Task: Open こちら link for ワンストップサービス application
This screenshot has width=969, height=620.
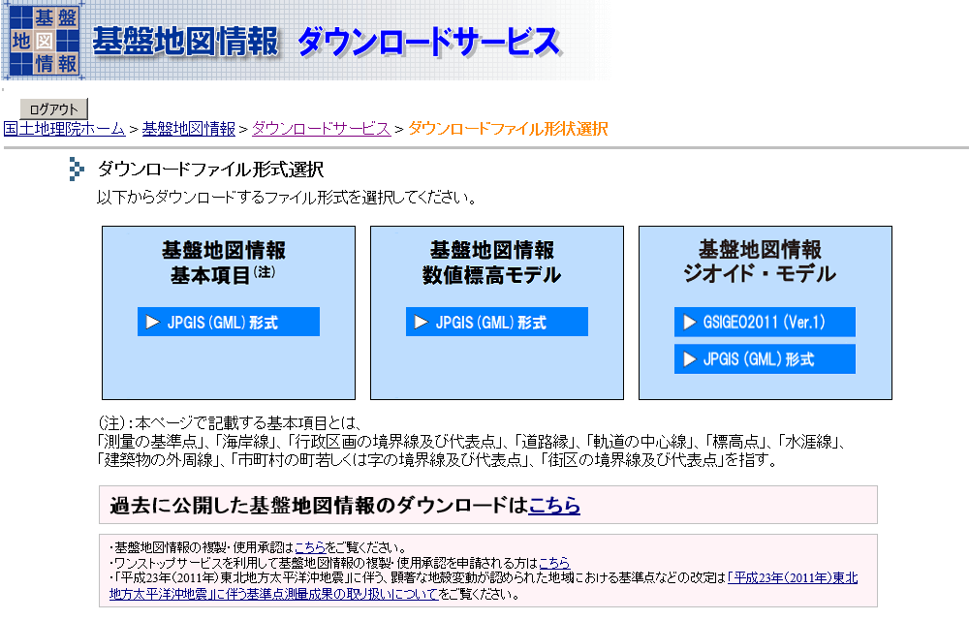Action: (x=554, y=563)
